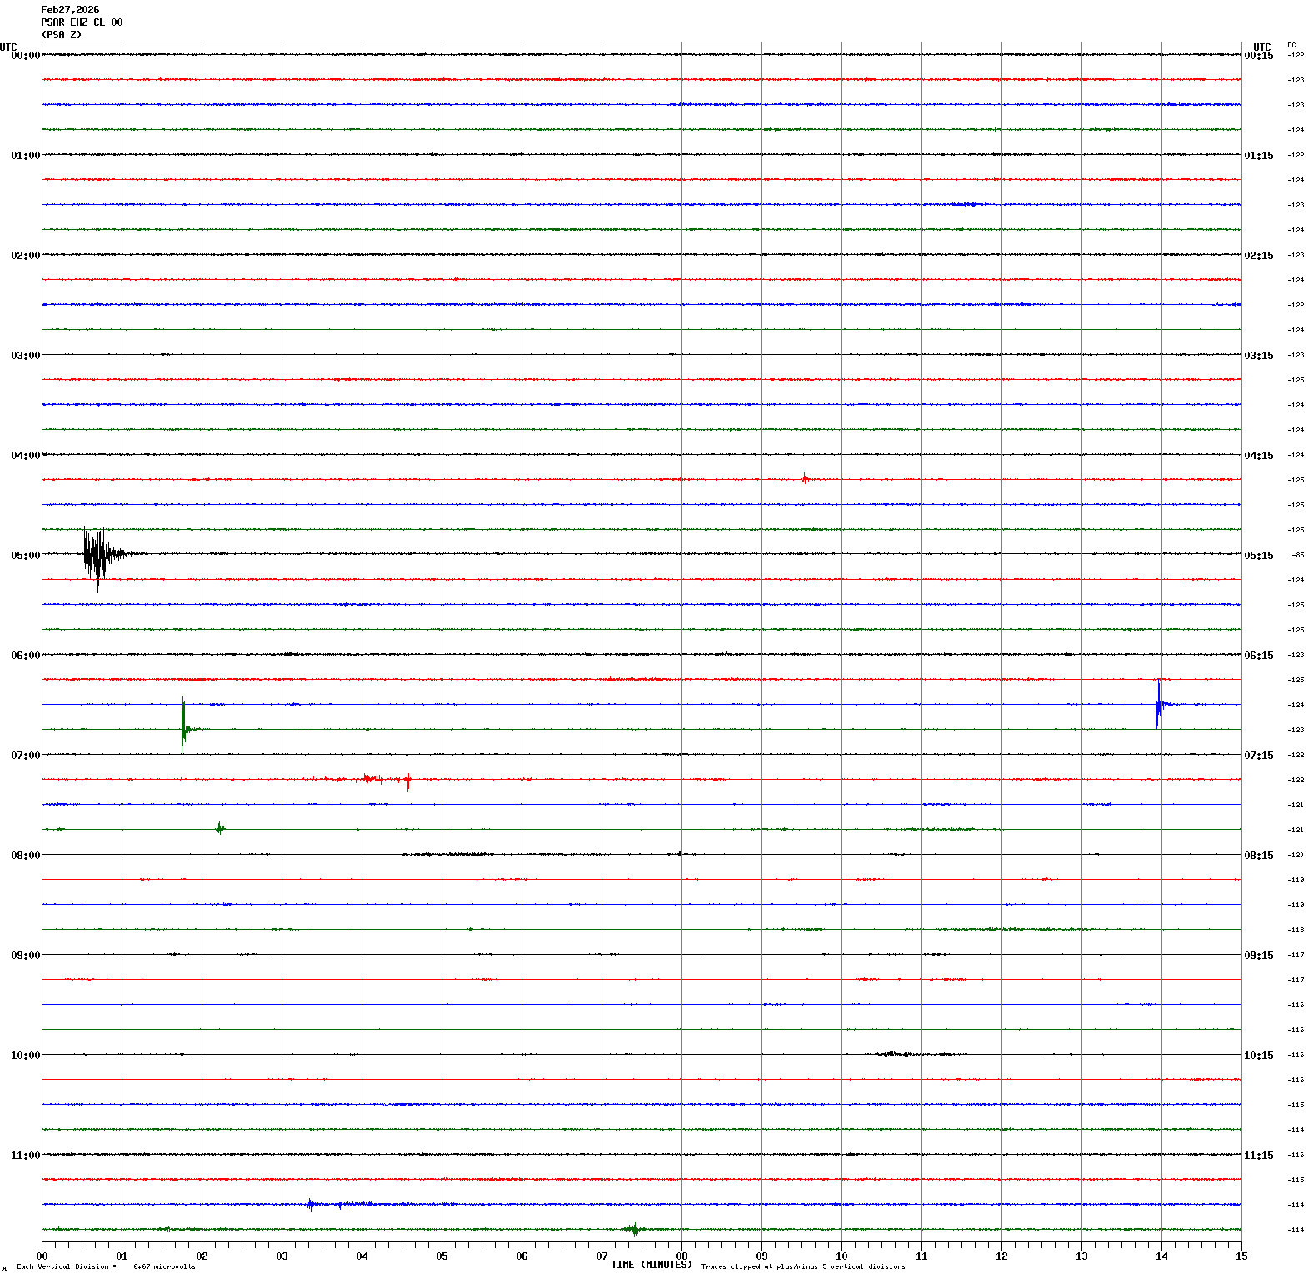Click the -85 DC offset value
This screenshot has width=1308, height=1278.
coord(1297,555)
